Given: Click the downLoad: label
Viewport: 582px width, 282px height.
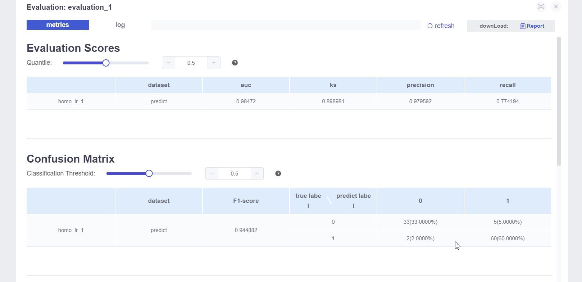Looking at the screenshot, I should [494, 26].
